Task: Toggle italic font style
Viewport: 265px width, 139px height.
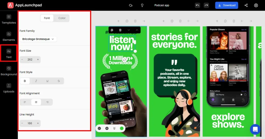Action: click(x=36, y=81)
